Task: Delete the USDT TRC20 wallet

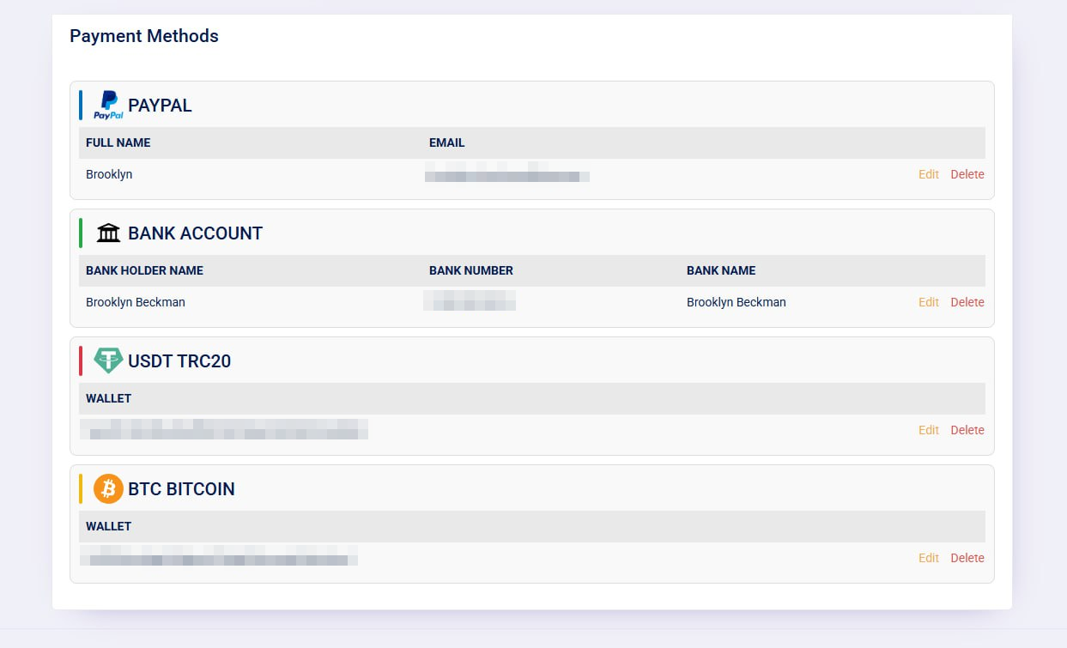Action: [967, 430]
